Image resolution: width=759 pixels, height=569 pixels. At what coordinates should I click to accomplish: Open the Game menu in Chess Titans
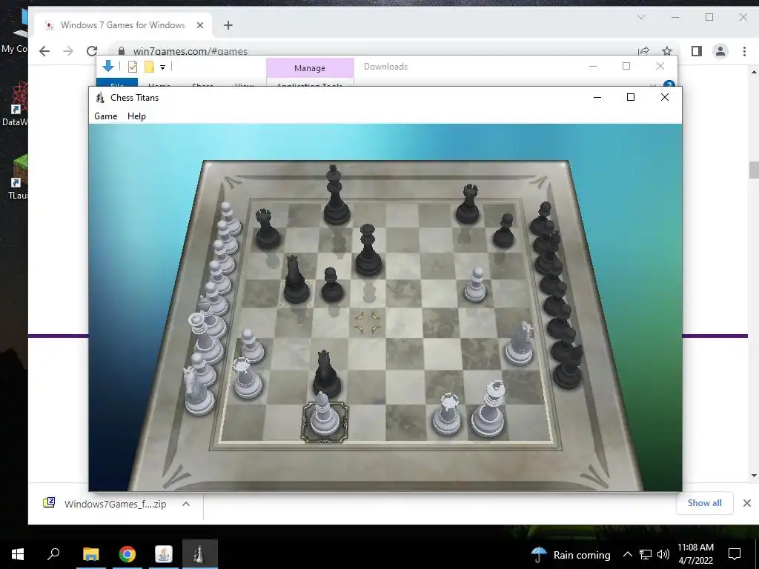pos(105,116)
